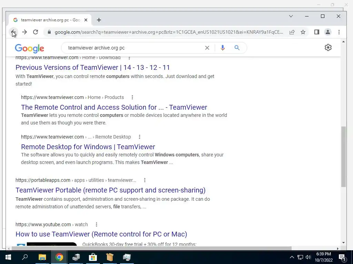Click the Google logo

click(30, 48)
